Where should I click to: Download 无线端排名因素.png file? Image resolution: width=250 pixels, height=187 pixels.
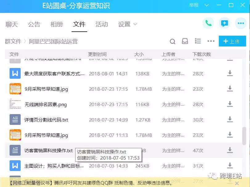point(230,104)
